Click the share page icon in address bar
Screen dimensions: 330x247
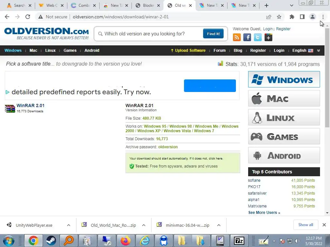pos(269,17)
